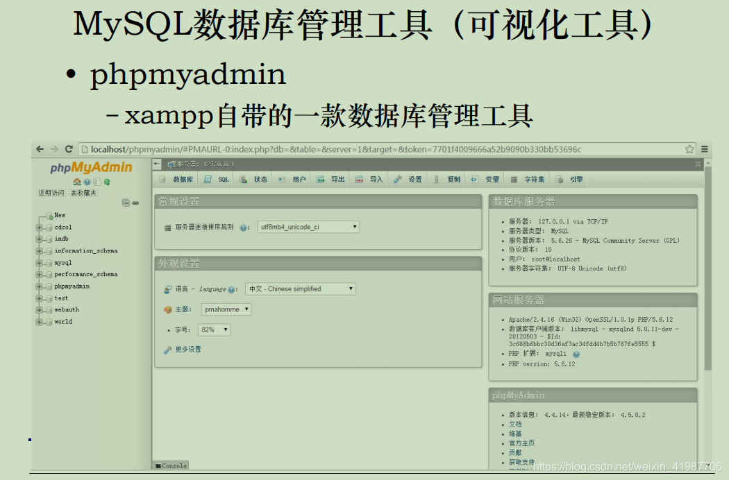The height and width of the screenshot is (480, 729).
Task: Open the SQL tab
Action: (x=217, y=180)
